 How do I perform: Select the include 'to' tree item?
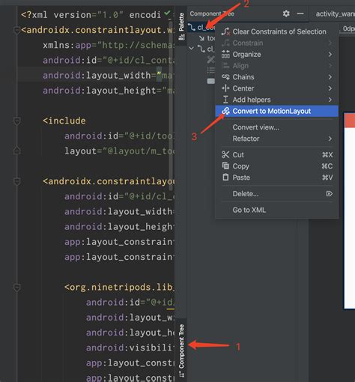coord(207,38)
